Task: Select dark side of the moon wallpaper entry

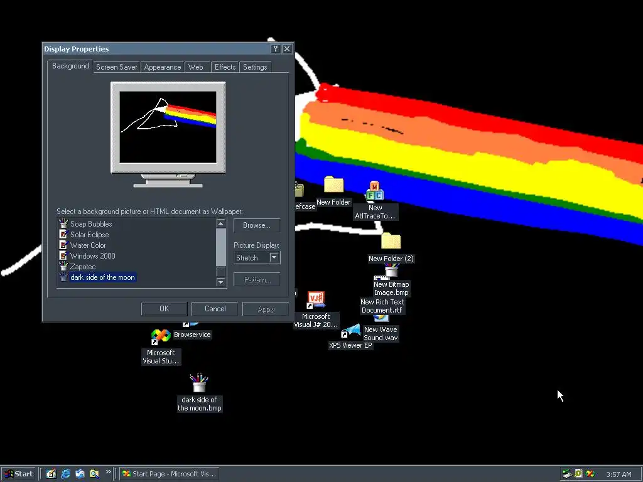Action: [x=102, y=277]
